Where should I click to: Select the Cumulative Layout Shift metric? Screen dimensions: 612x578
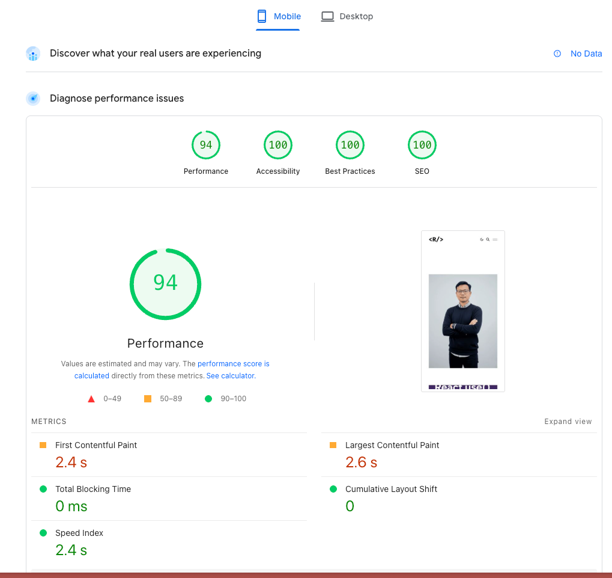tap(391, 490)
